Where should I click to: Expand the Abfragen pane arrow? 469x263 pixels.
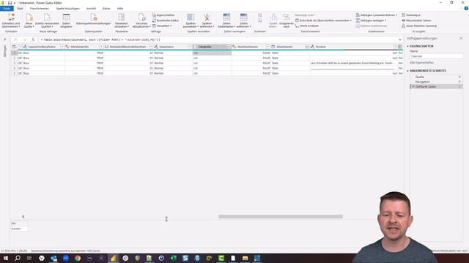[x=5, y=39]
